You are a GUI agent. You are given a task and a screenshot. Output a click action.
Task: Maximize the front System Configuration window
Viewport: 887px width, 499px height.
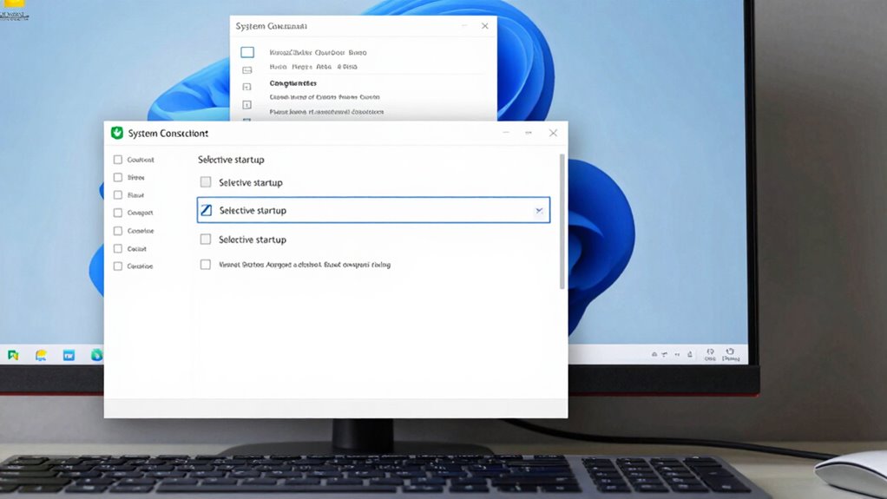[x=529, y=133]
